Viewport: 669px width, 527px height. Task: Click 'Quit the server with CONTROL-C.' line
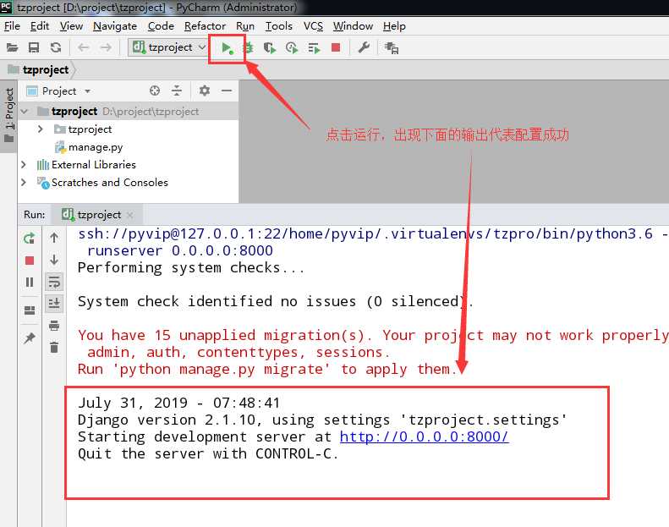point(208,453)
